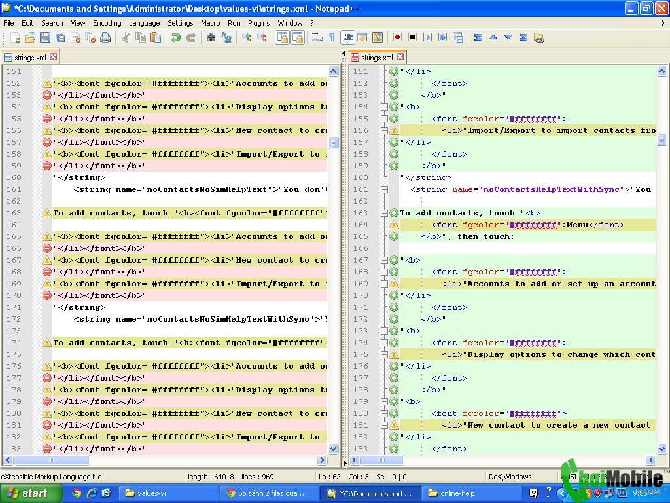Image resolution: width=670 pixels, height=503 pixels.
Task: Click the user-defined language icon
Action: 362,38
